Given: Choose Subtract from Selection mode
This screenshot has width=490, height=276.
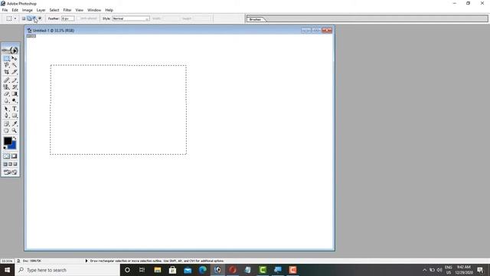Looking at the screenshot, I should [34, 18].
